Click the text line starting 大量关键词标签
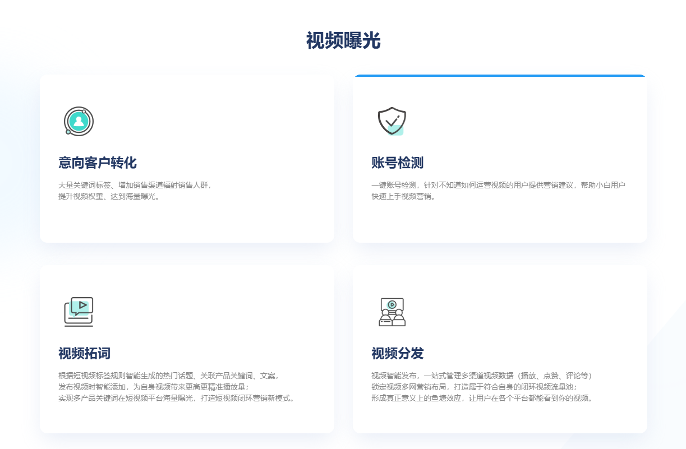686x449 pixels. point(135,185)
